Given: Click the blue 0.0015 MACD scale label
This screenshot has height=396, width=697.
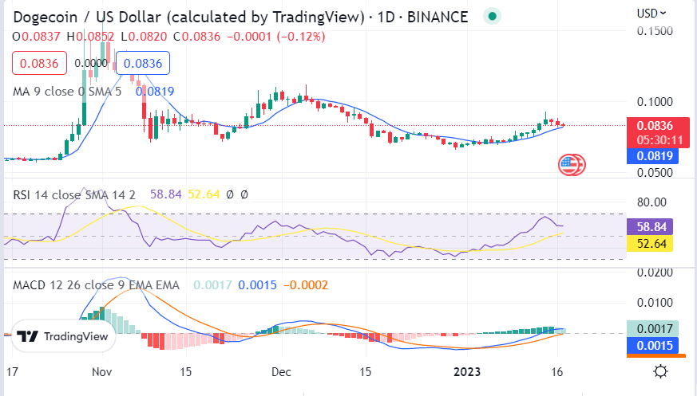Looking at the screenshot, I should pyautogui.click(x=652, y=346).
